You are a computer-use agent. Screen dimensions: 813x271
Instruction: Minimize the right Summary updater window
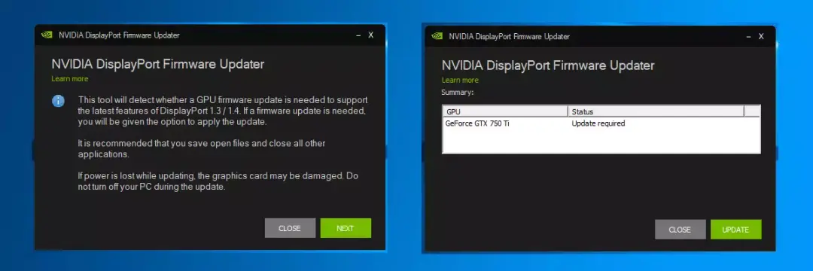click(749, 36)
